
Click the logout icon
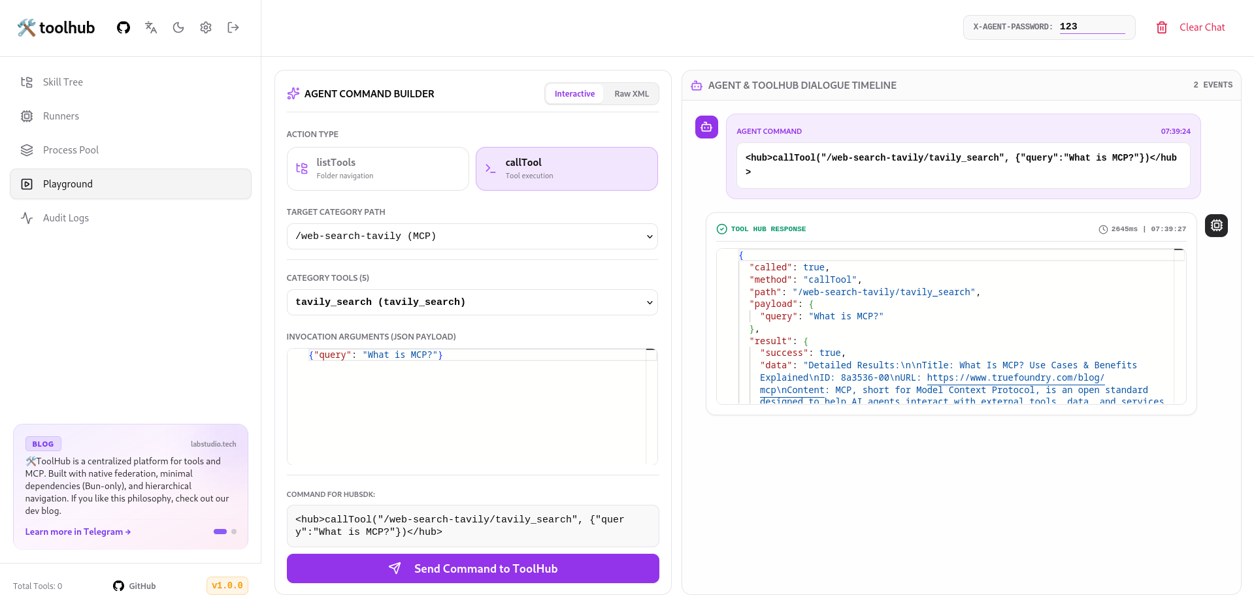click(233, 27)
